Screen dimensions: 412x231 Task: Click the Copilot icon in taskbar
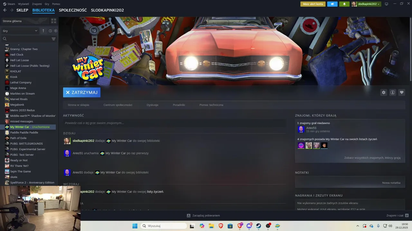click(202, 226)
